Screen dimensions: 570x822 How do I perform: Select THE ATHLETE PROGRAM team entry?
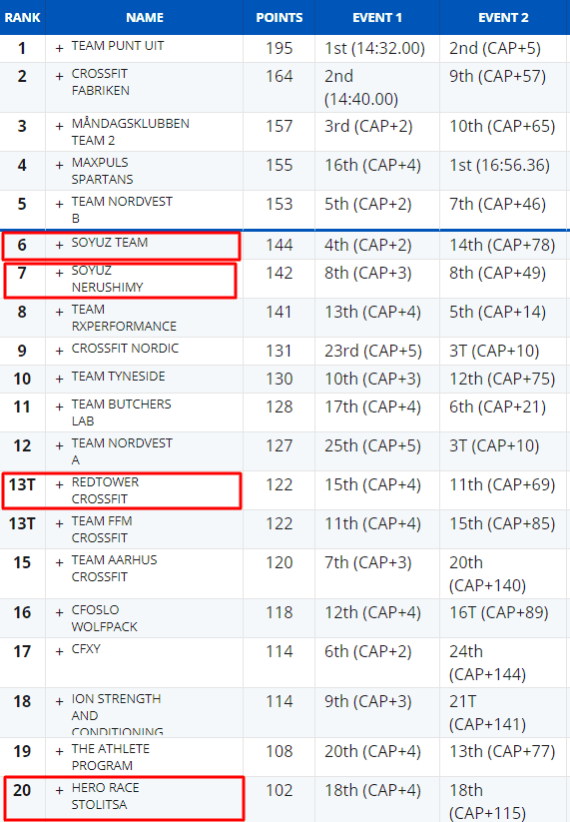(111, 757)
